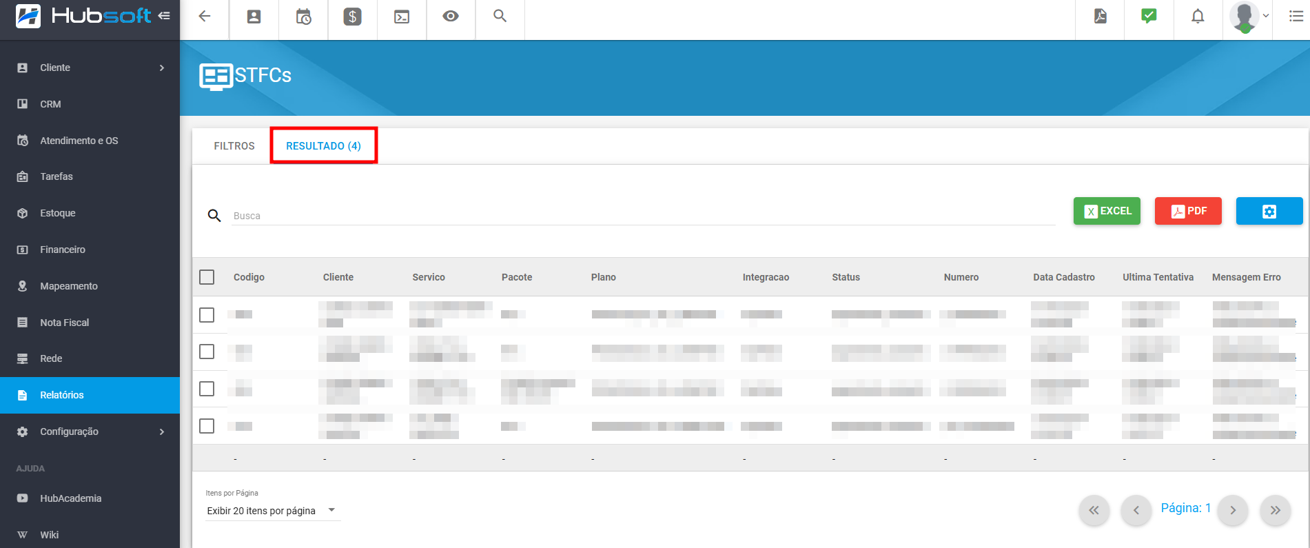Toggle the select-all header checkbox
The image size is (1310, 548).
pyautogui.click(x=207, y=277)
